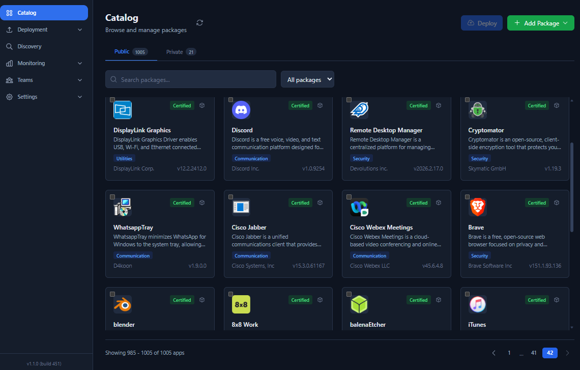The height and width of the screenshot is (370, 580).
Task: Tick the Discord package checkbox
Action: tap(231, 100)
